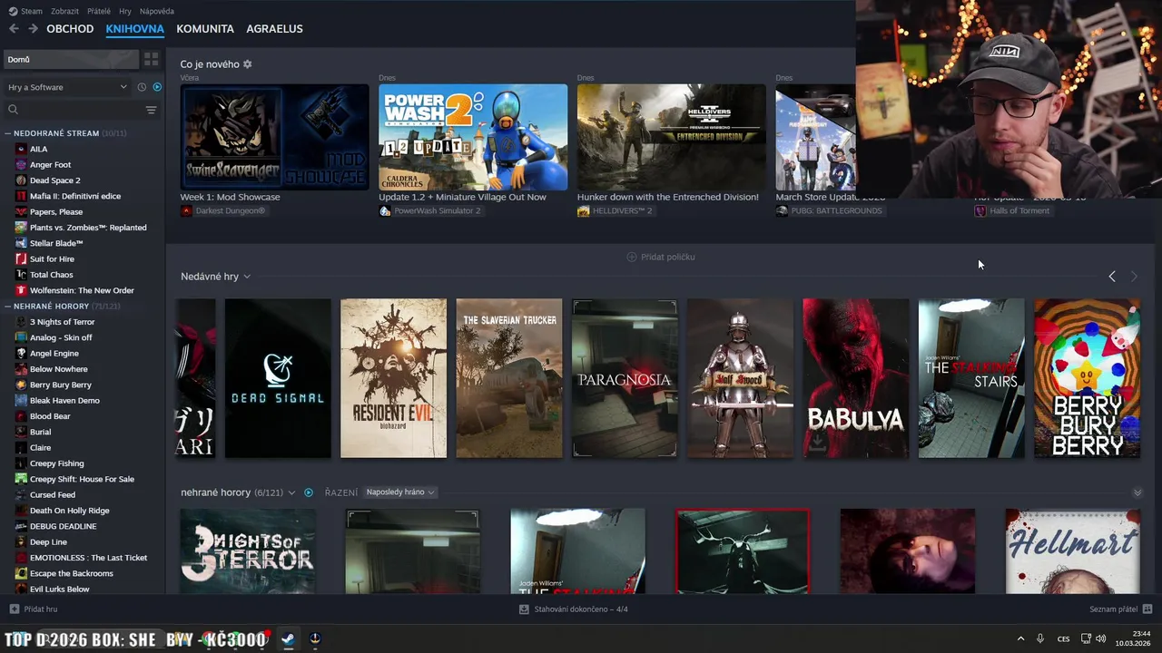This screenshot has height=653, width=1162.
Task: Click the Blood Bear game icon
Action: [21, 416]
